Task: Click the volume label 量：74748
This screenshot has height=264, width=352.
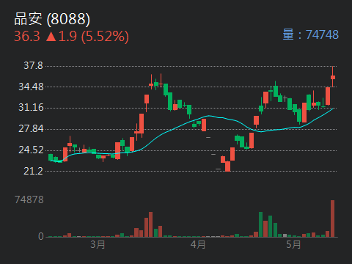Action: coord(310,34)
